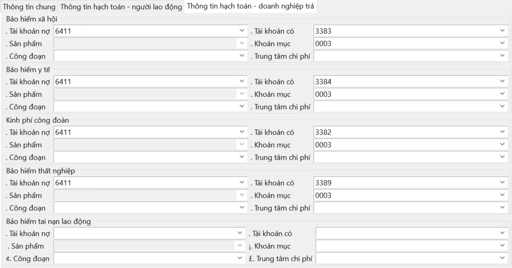This screenshot has height=268, width=512.
Task: Open the Khoản mục dropdown in Bảo hiểm xã hội
Action: [x=503, y=43]
